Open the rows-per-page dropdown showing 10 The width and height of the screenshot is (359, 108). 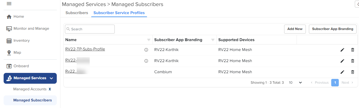tap(295, 82)
